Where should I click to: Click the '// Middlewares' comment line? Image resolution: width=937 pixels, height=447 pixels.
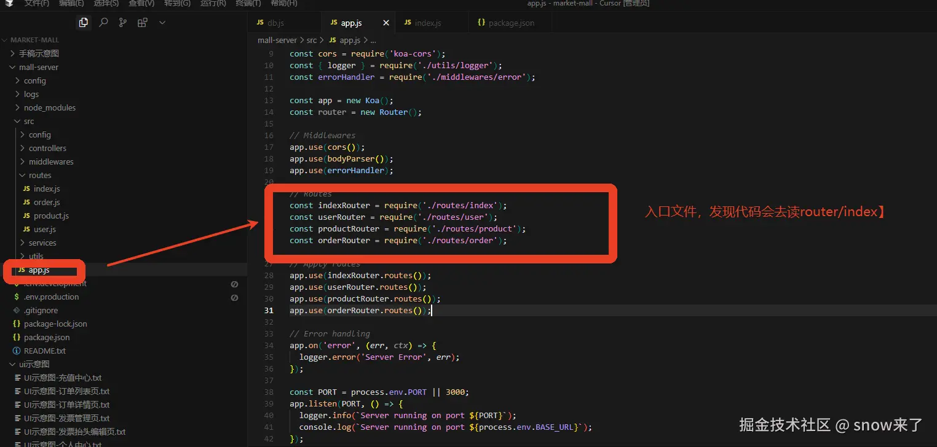pos(323,135)
